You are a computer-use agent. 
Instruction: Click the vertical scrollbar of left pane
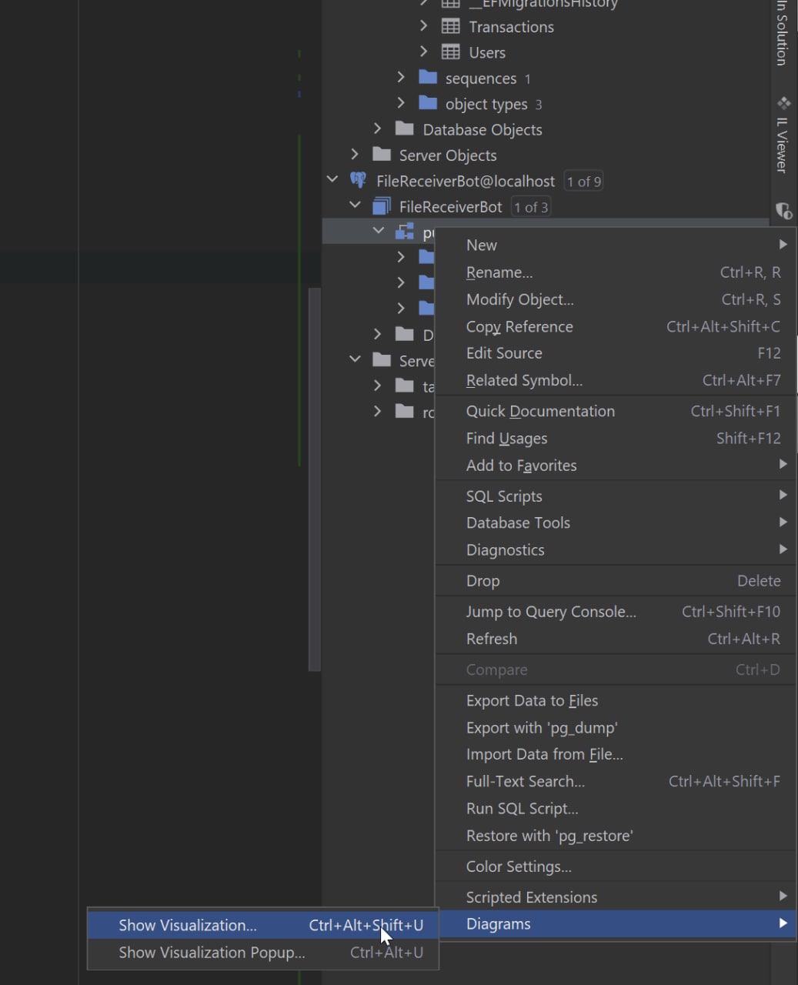click(x=314, y=479)
